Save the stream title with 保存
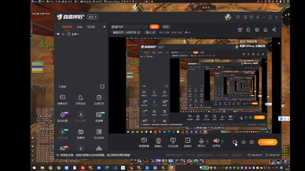This screenshot has height=171, width=305. [154, 27]
